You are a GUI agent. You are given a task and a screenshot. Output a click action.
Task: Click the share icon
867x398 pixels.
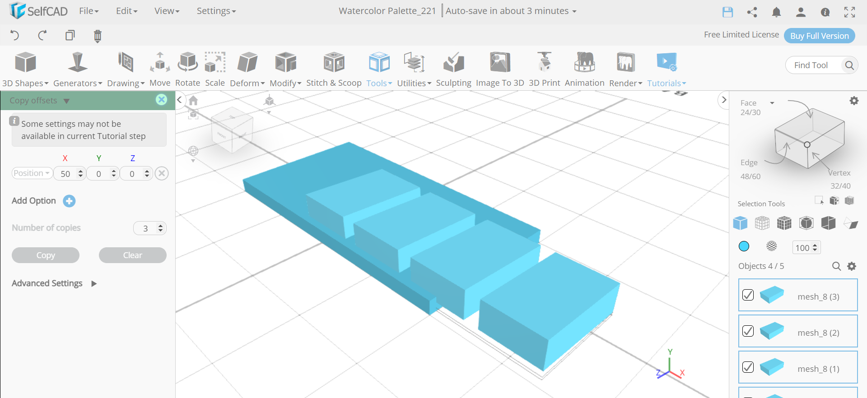752,12
